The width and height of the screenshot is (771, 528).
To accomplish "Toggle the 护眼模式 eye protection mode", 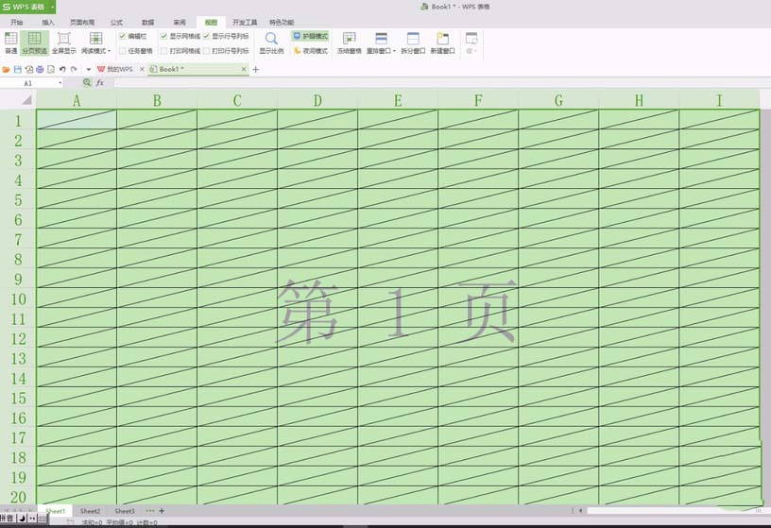I will 310,36.
